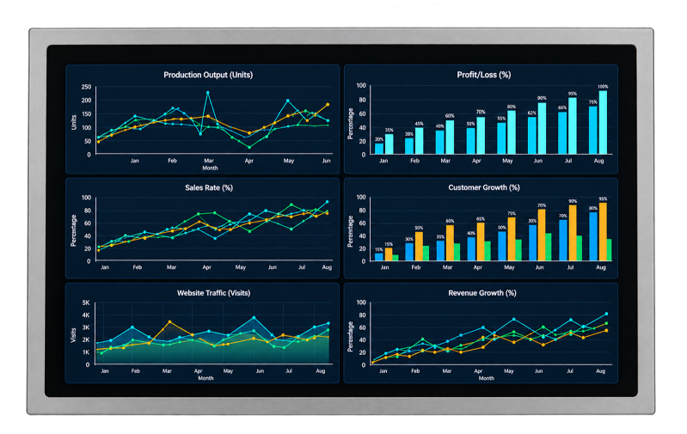This screenshot has height=434, width=687.
Task: Select the '35%' label in Profit/Loss Jan
Action: 389,130
